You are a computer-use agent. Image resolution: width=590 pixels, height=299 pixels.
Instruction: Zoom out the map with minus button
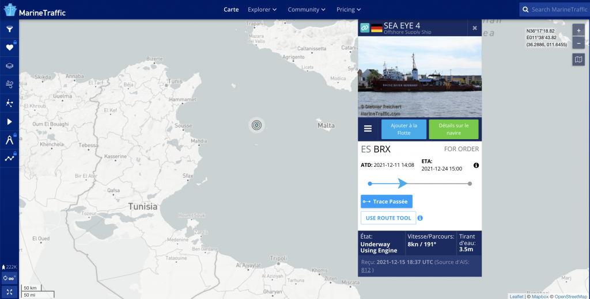tap(578, 43)
